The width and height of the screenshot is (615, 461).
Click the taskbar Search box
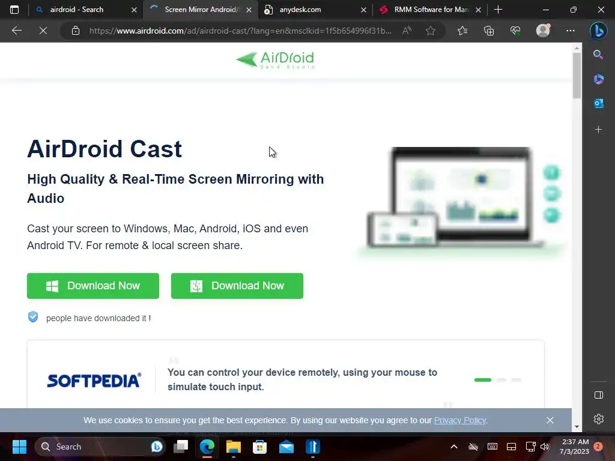(100, 447)
